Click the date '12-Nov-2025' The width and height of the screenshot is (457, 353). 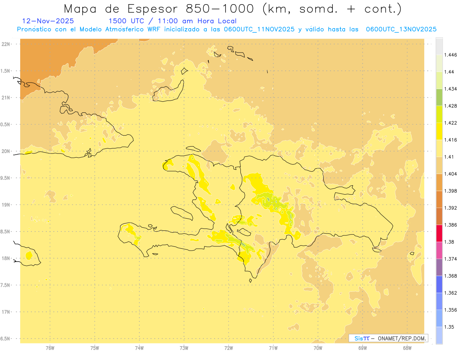point(48,21)
